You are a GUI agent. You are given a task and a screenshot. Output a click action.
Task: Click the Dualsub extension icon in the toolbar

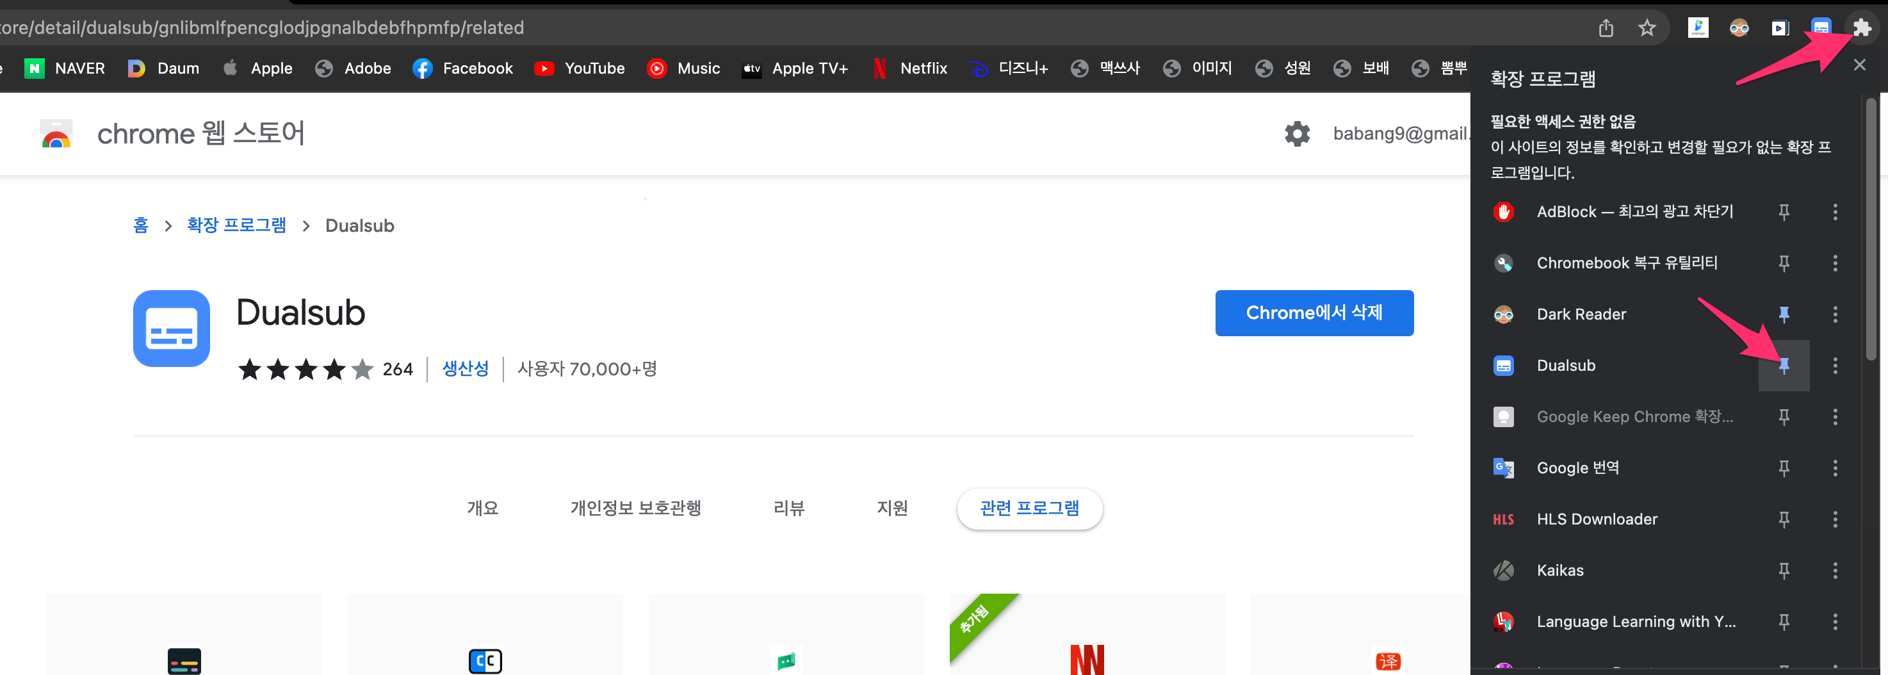1821,28
